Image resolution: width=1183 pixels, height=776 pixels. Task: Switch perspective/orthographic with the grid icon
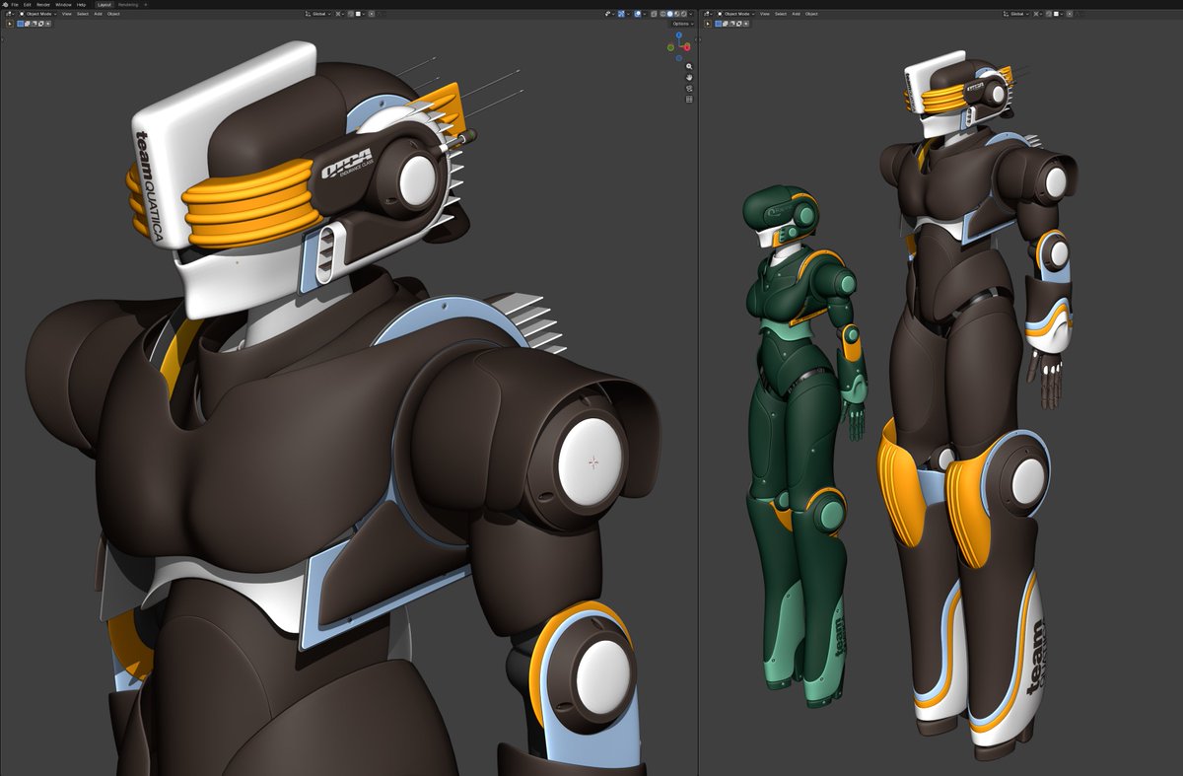pyautogui.click(x=689, y=99)
